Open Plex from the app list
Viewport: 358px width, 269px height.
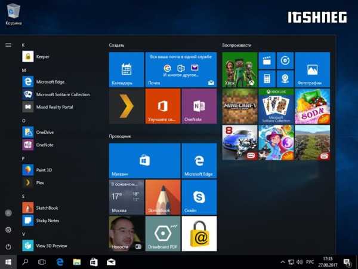[33, 182]
